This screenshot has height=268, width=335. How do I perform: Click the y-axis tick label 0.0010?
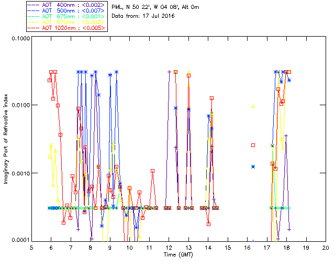(x=21, y=173)
